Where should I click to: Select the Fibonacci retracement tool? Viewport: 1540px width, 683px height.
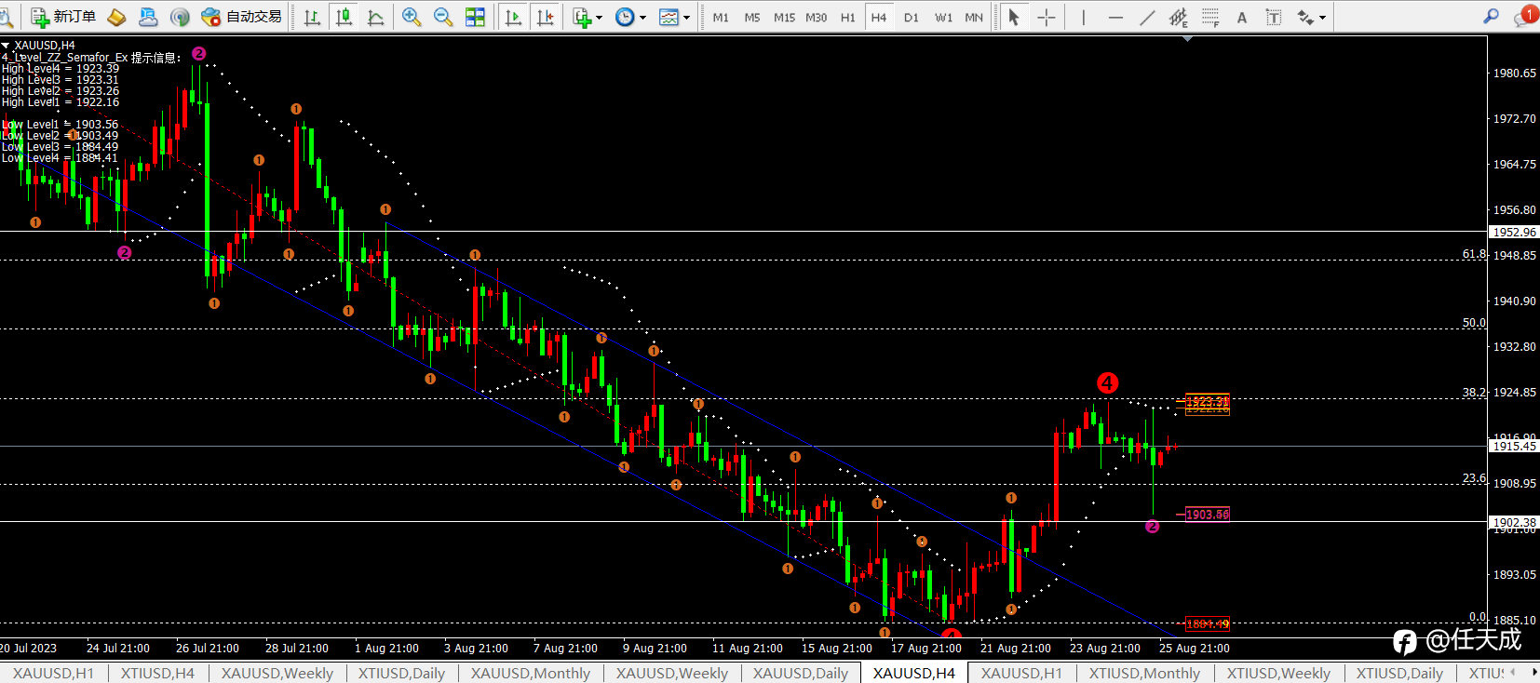pyautogui.click(x=1210, y=17)
